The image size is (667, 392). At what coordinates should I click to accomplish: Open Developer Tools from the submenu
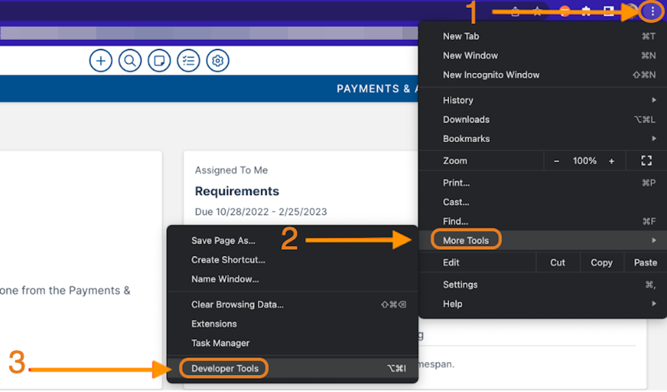(225, 368)
